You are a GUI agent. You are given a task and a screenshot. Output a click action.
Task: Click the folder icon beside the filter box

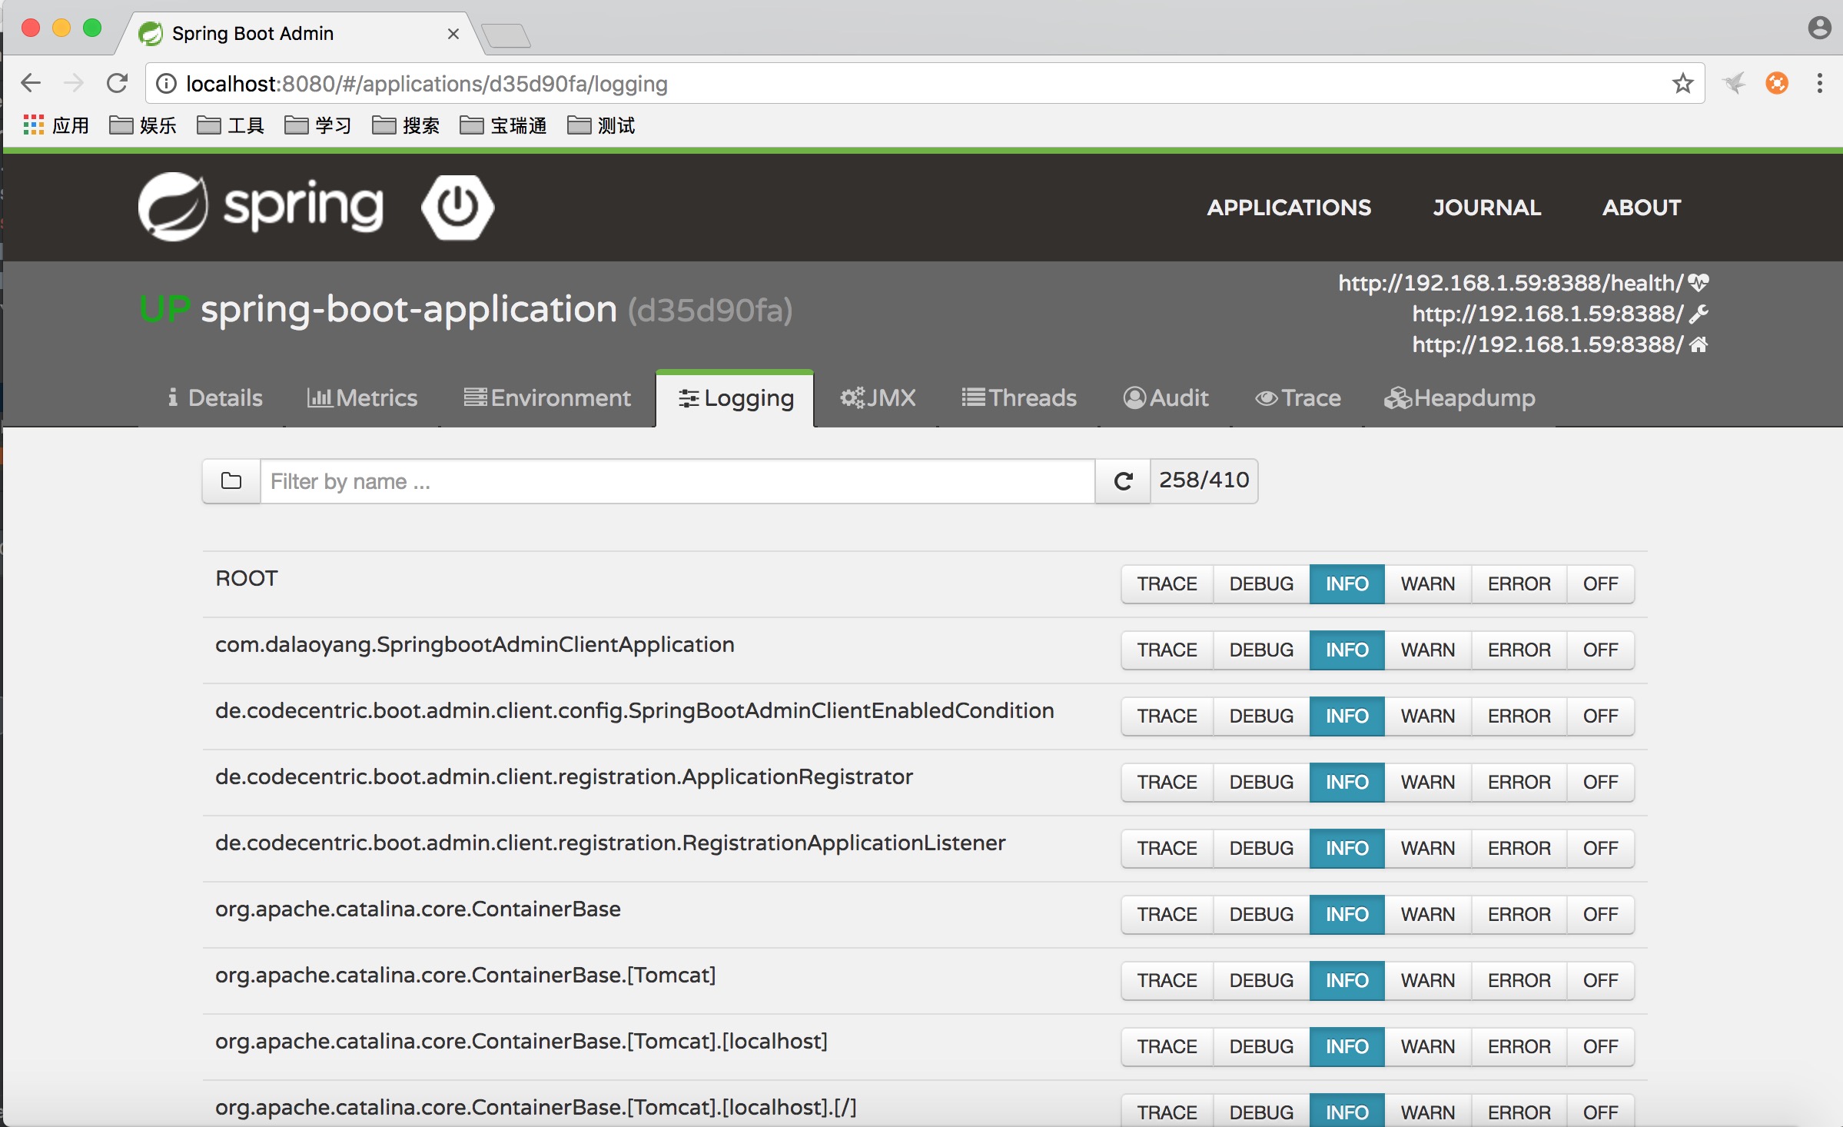pos(231,481)
